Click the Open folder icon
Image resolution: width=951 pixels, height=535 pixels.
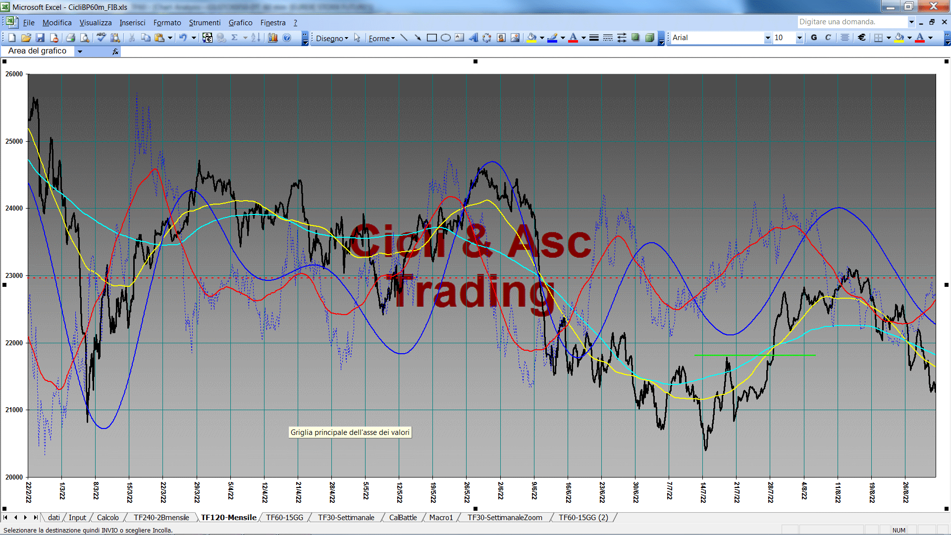pos(26,38)
